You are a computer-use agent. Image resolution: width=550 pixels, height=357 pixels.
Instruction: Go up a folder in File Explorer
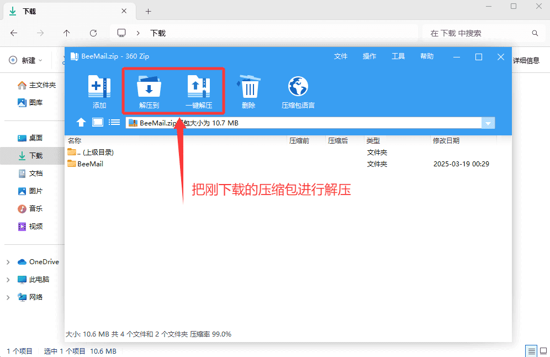click(x=67, y=33)
